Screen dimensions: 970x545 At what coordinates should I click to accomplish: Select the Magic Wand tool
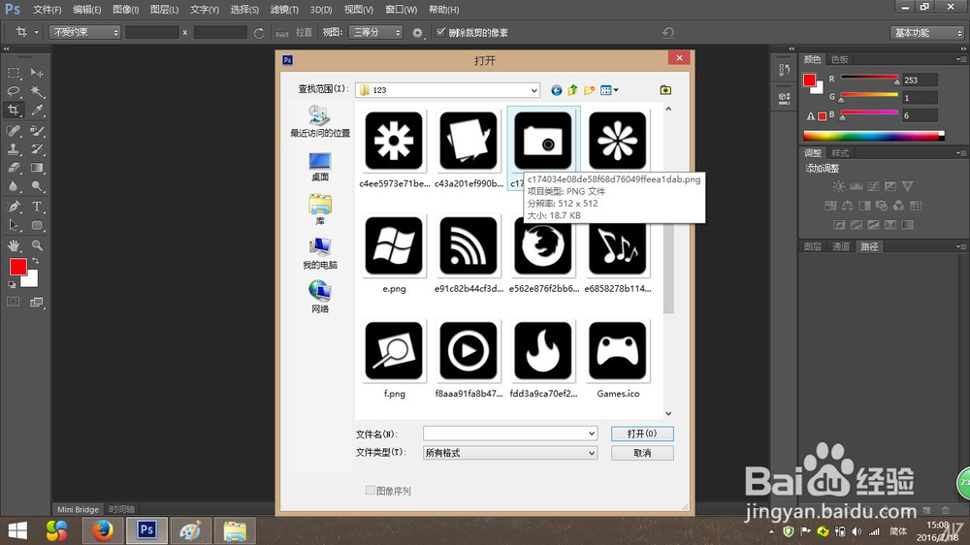[x=37, y=91]
